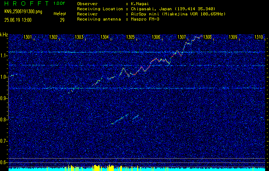Click the Receiving Location label

click(x=100, y=9)
